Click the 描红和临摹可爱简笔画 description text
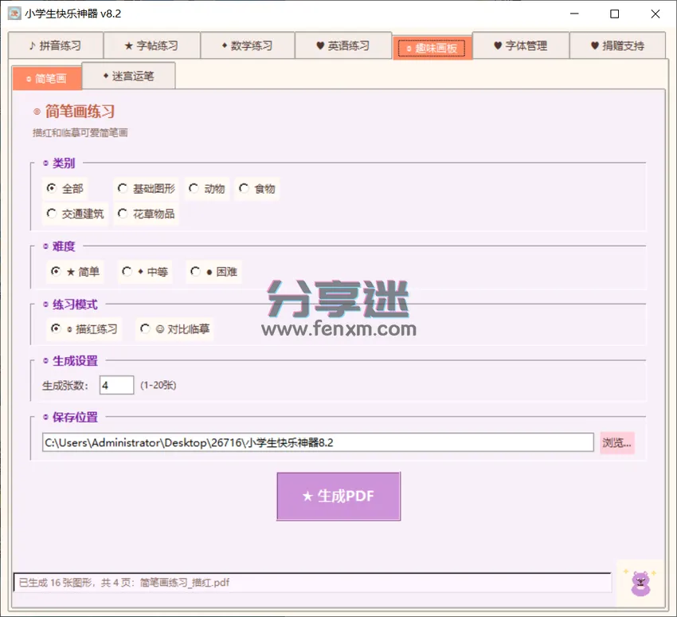The image size is (677, 617). pyautogui.click(x=80, y=133)
